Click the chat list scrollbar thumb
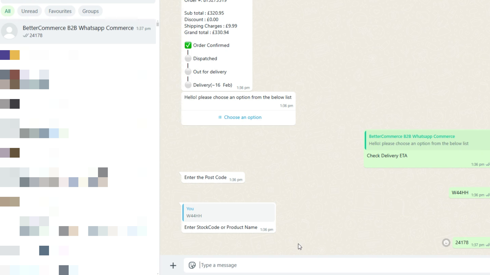This screenshot has width=490, height=275. click(x=157, y=24)
